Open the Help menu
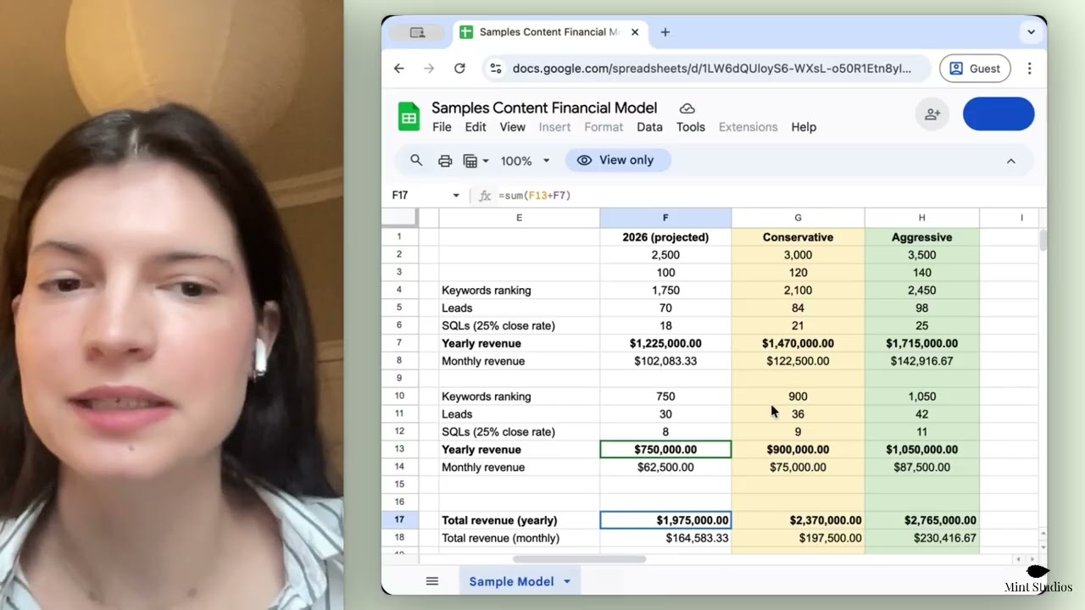 (804, 127)
